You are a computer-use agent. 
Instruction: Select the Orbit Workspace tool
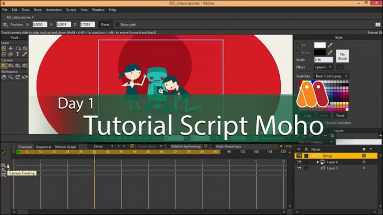pos(24,77)
